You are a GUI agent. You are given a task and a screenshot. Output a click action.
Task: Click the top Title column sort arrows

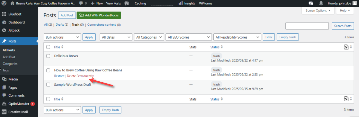(62, 47)
